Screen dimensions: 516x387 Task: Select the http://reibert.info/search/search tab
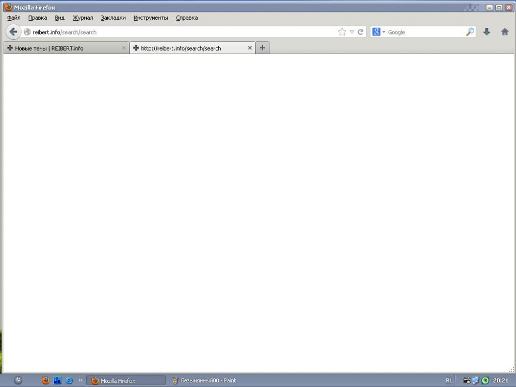[x=192, y=48]
